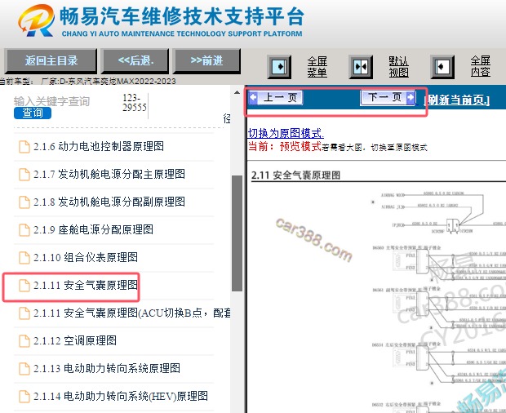Screen dimensions: 506x413
Task: Click document icon beside 2.1.7 entry
Action: [x=24, y=175]
